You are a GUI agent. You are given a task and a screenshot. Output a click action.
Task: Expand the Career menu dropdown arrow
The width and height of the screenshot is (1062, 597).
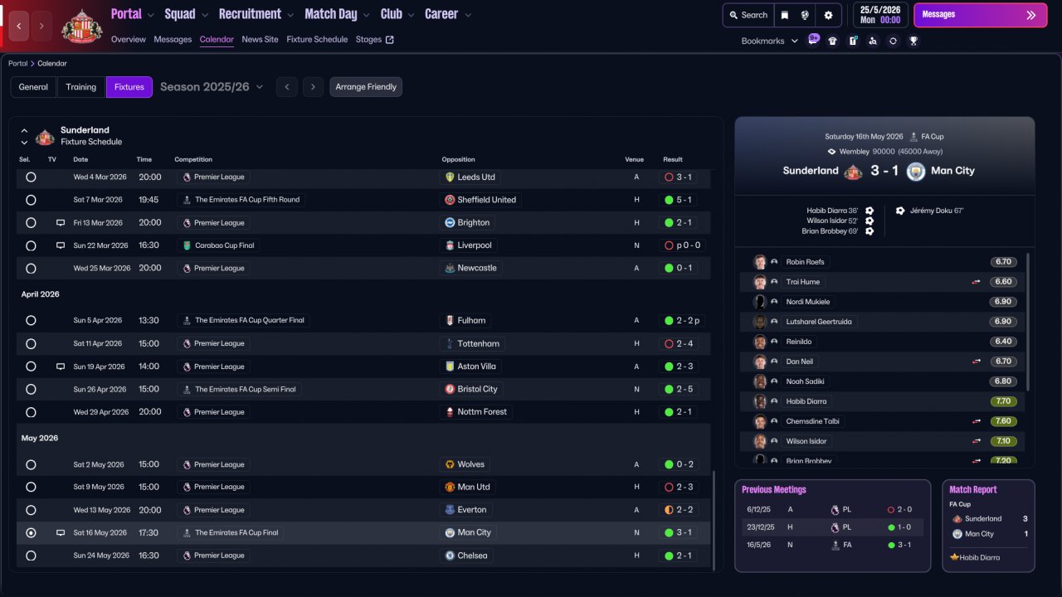468,15
